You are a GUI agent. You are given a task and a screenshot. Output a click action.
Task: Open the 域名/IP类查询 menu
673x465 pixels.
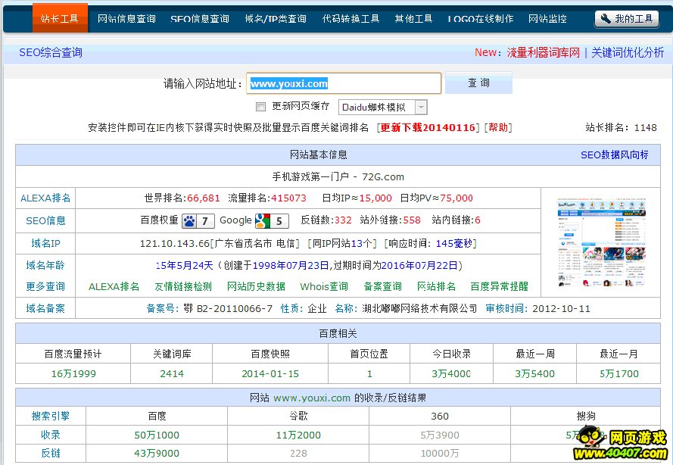276,19
